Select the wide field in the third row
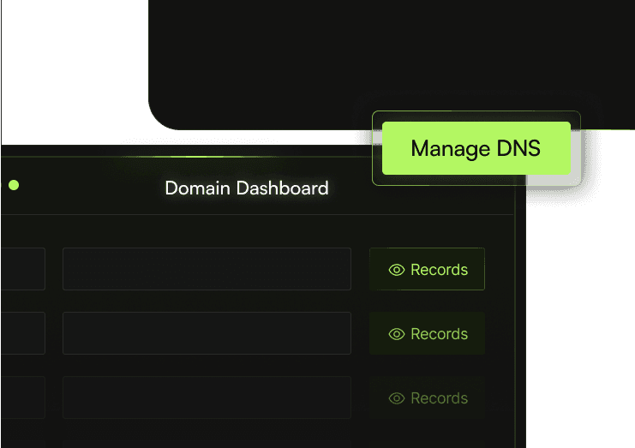Screen dimensions: 635x448 [207, 397]
